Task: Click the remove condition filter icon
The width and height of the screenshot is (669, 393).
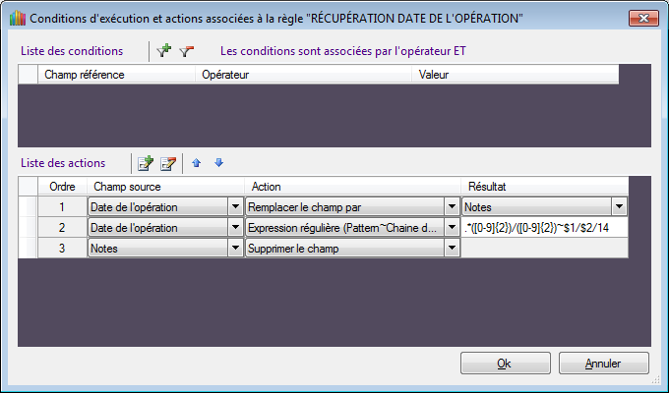Action: [186, 50]
